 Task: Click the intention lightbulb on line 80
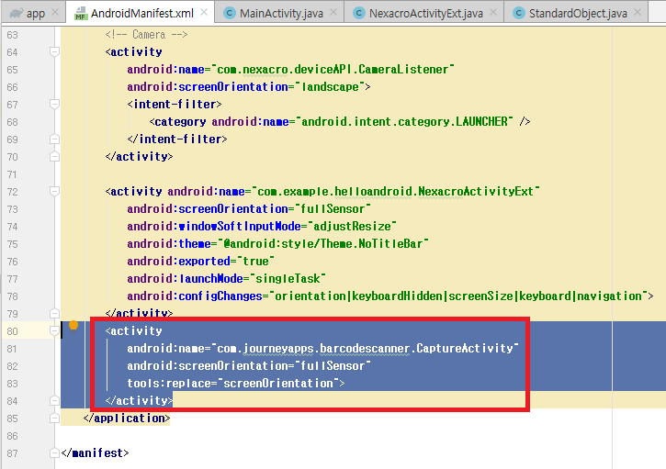[73, 325]
